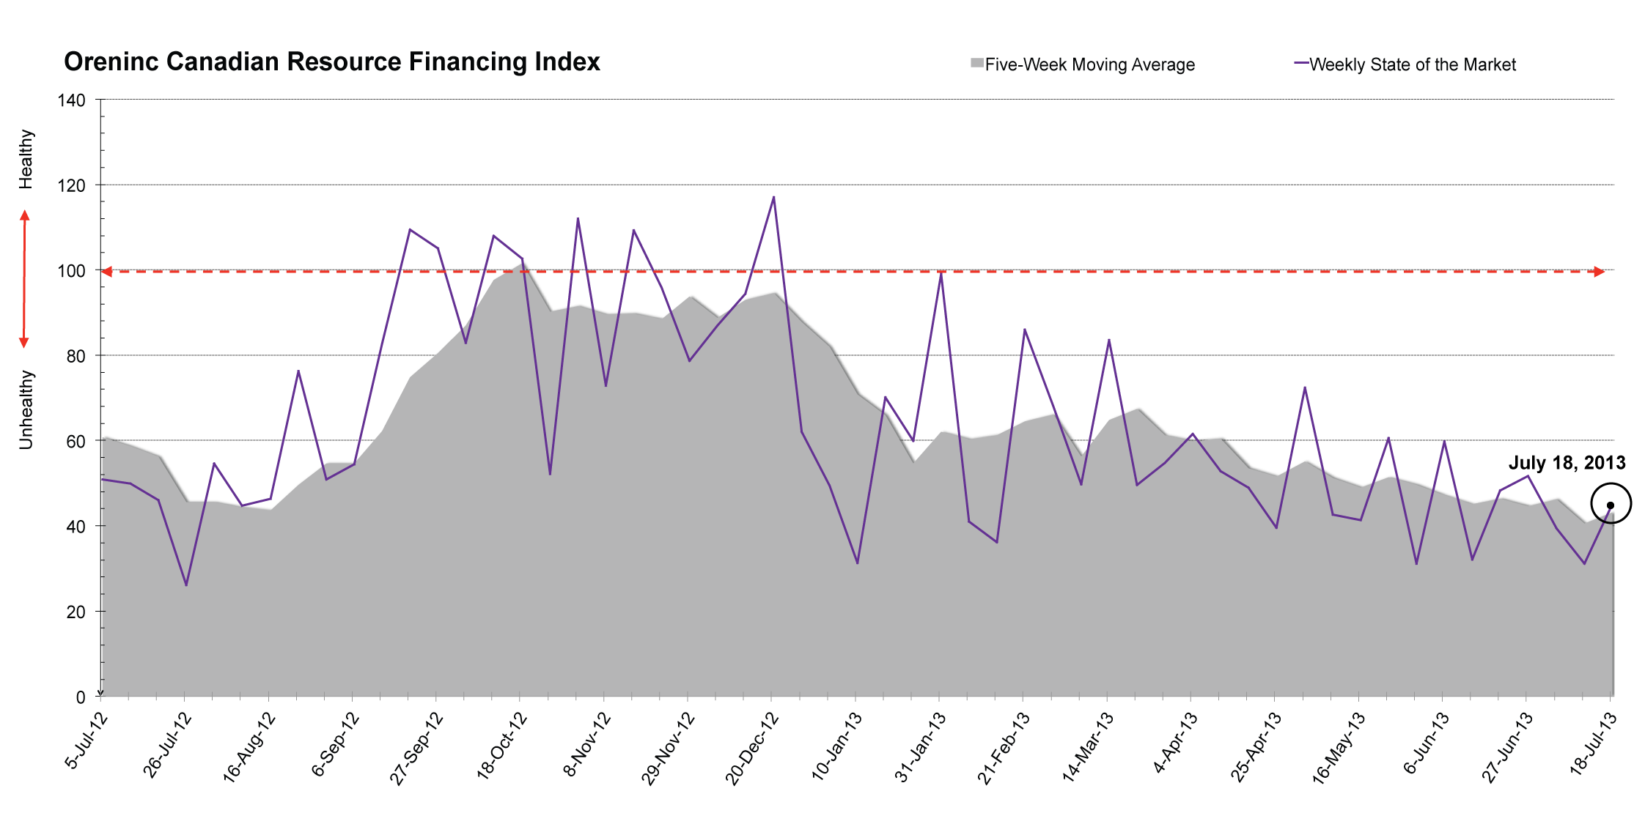Click the purple line low point near 26-Jul-12
Image resolution: width=1645 pixels, height=835 pixels.
[x=186, y=584]
